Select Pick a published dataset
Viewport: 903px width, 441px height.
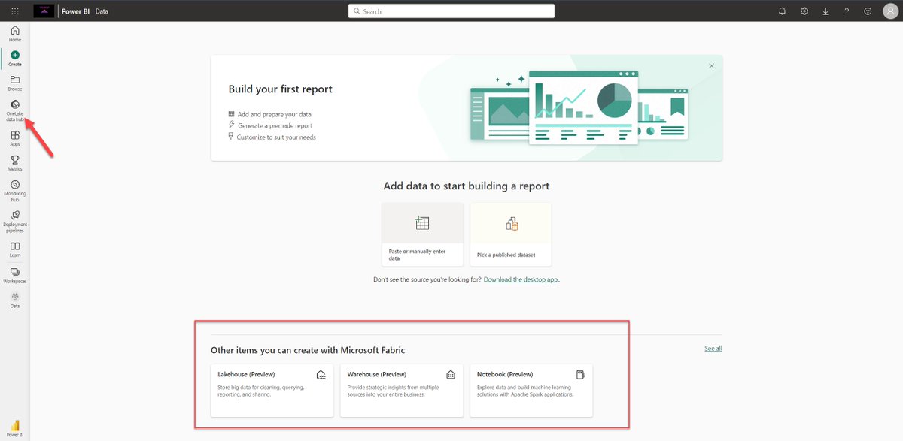pos(511,234)
